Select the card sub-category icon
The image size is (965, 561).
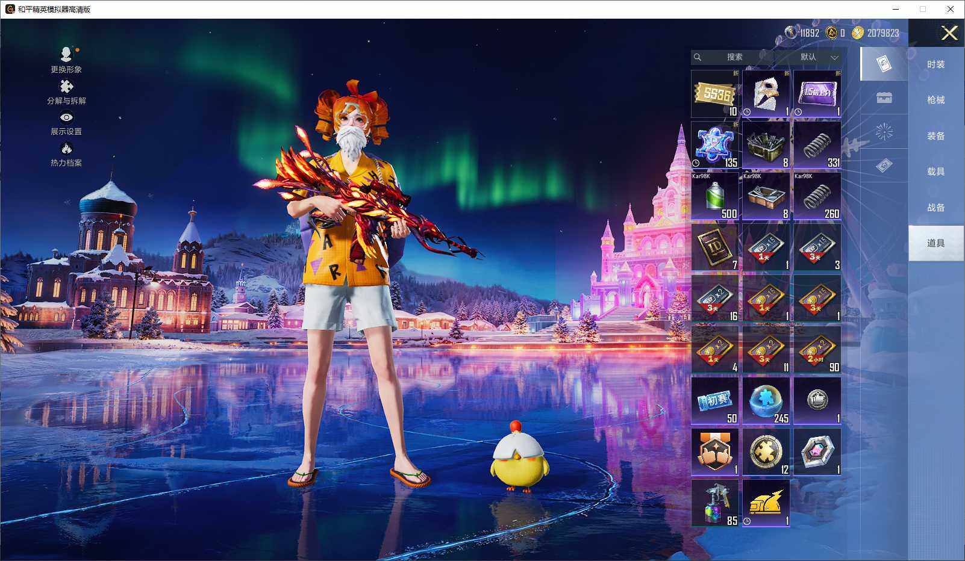pos(884,64)
